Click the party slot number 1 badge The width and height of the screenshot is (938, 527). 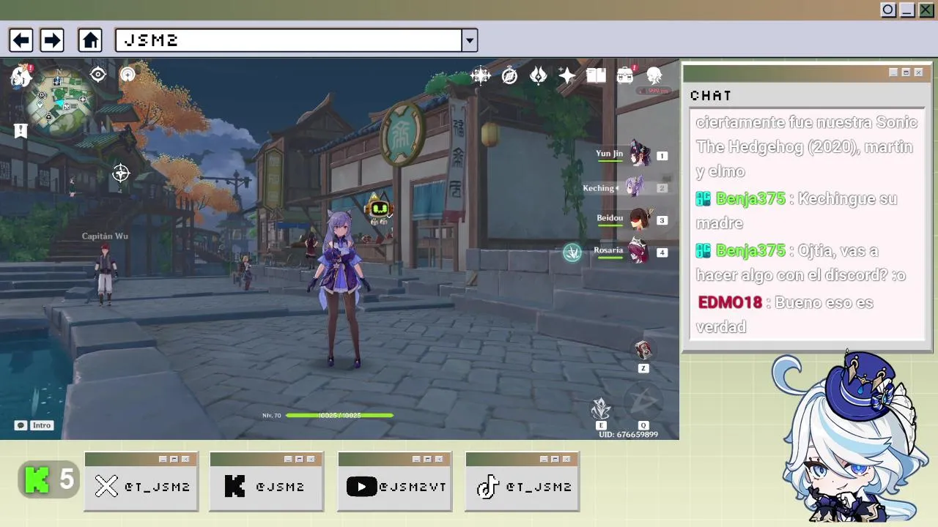662,156
